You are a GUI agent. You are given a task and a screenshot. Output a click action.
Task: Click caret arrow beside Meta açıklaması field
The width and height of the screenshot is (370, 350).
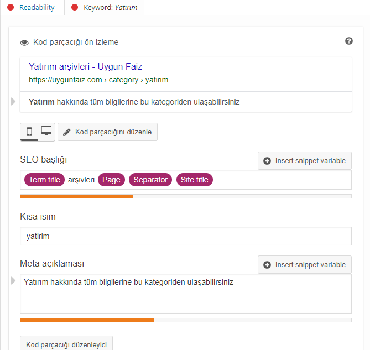[x=13, y=281]
